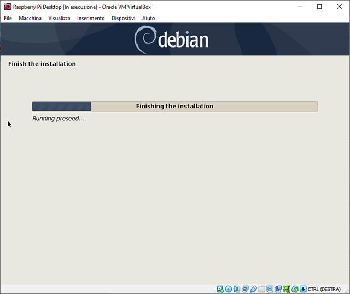Click the Finishing the installation progress bar

pyautogui.click(x=174, y=106)
